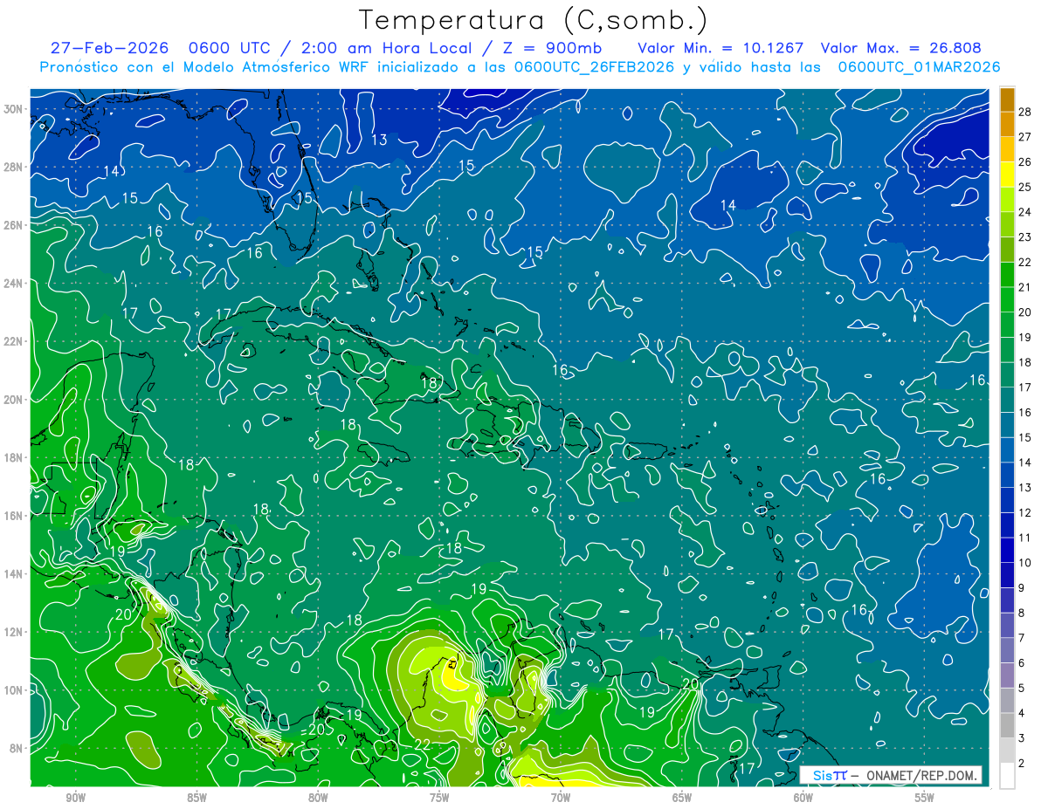Click the longitude label "70W"
This screenshot has width=1048, height=809.
click(x=561, y=798)
